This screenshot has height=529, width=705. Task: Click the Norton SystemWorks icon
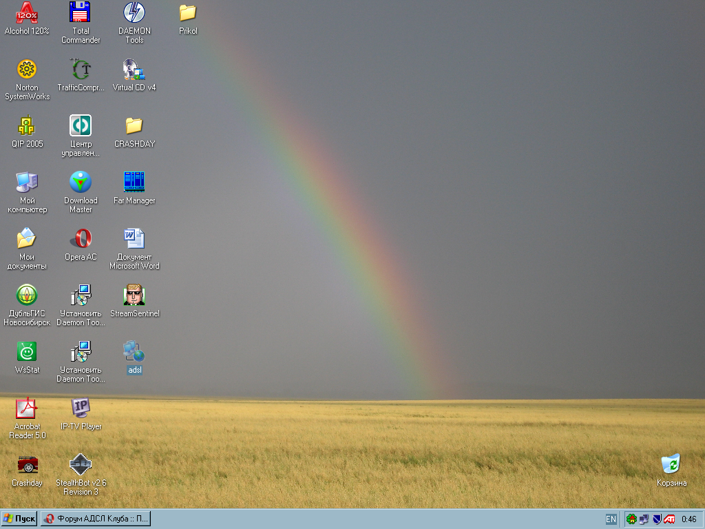coord(27,69)
